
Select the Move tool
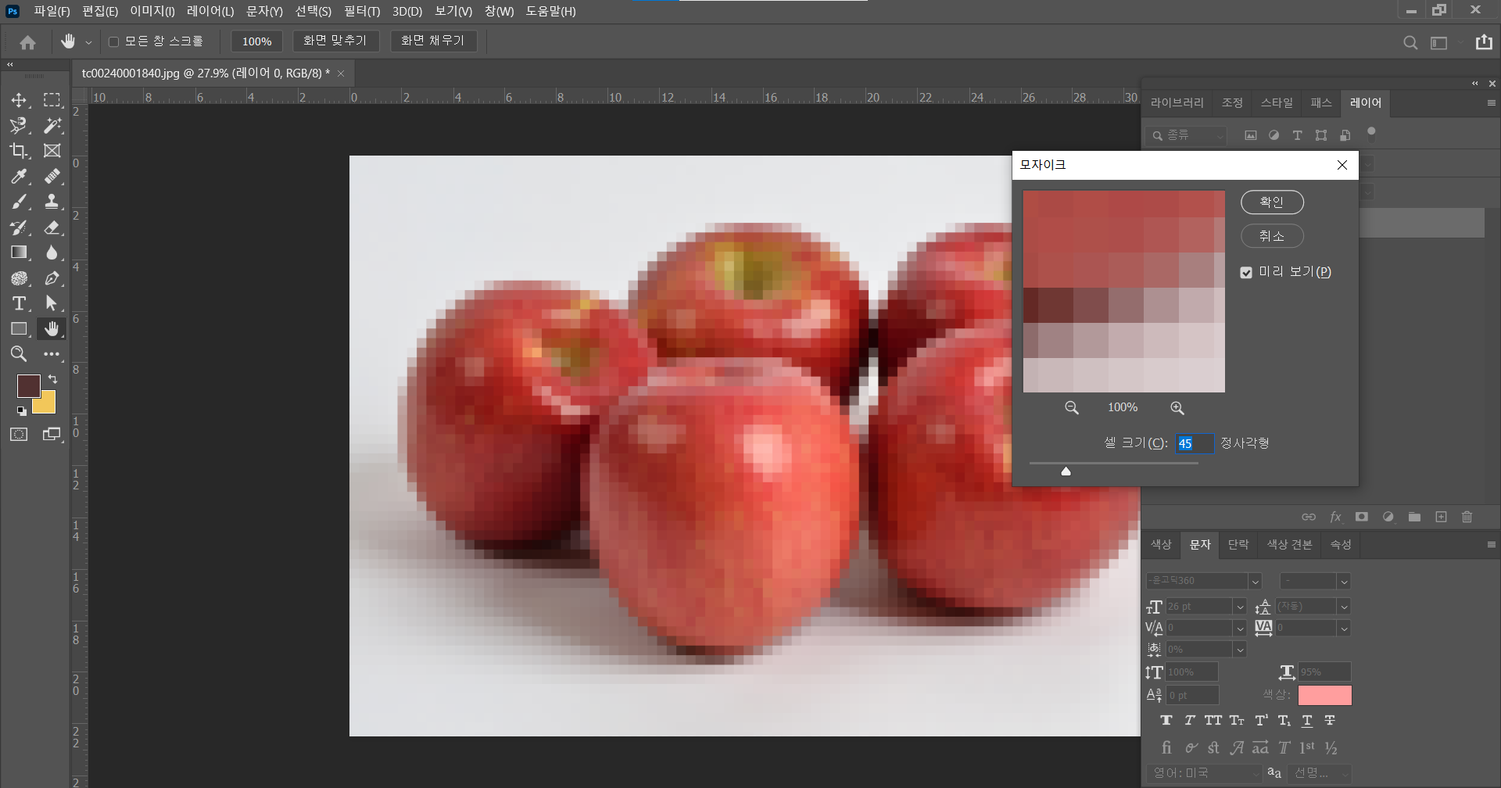coord(19,100)
